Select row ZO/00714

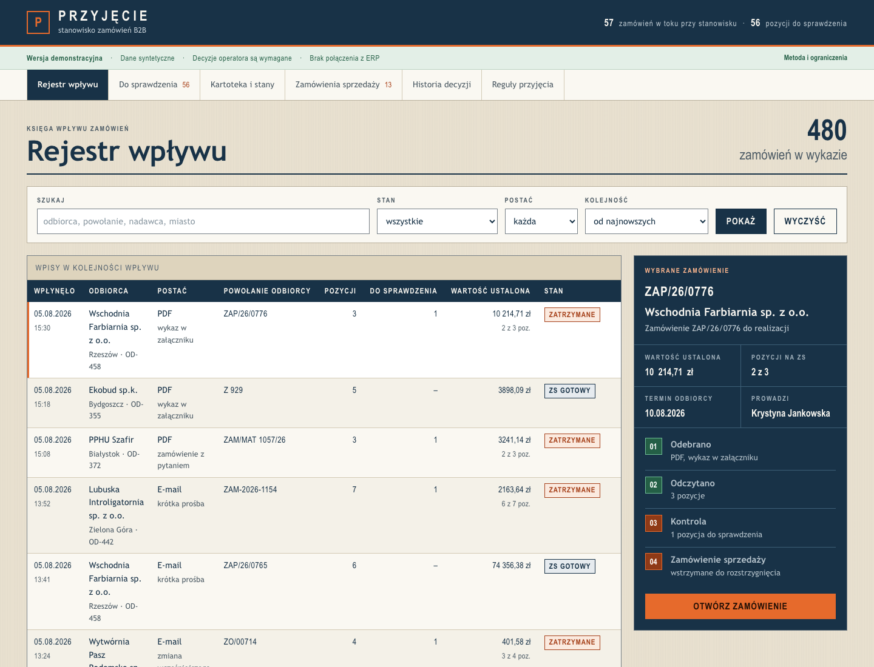tap(324, 648)
